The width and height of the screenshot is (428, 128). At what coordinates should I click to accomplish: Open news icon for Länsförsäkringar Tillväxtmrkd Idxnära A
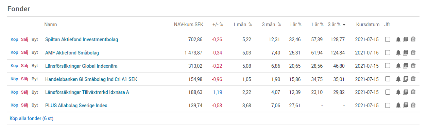click(x=406, y=92)
